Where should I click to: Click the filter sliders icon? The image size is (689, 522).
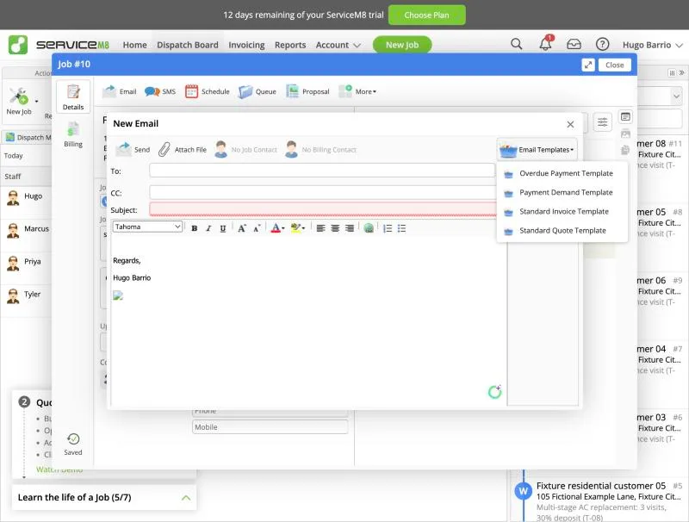pos(602,122)
